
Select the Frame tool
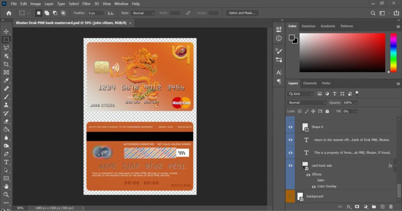6,72
